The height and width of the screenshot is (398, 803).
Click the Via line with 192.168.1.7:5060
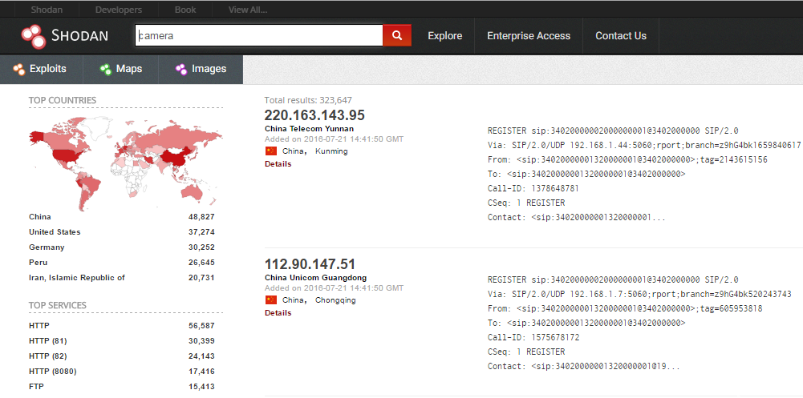pyautogui.click(x=639, y=294)
